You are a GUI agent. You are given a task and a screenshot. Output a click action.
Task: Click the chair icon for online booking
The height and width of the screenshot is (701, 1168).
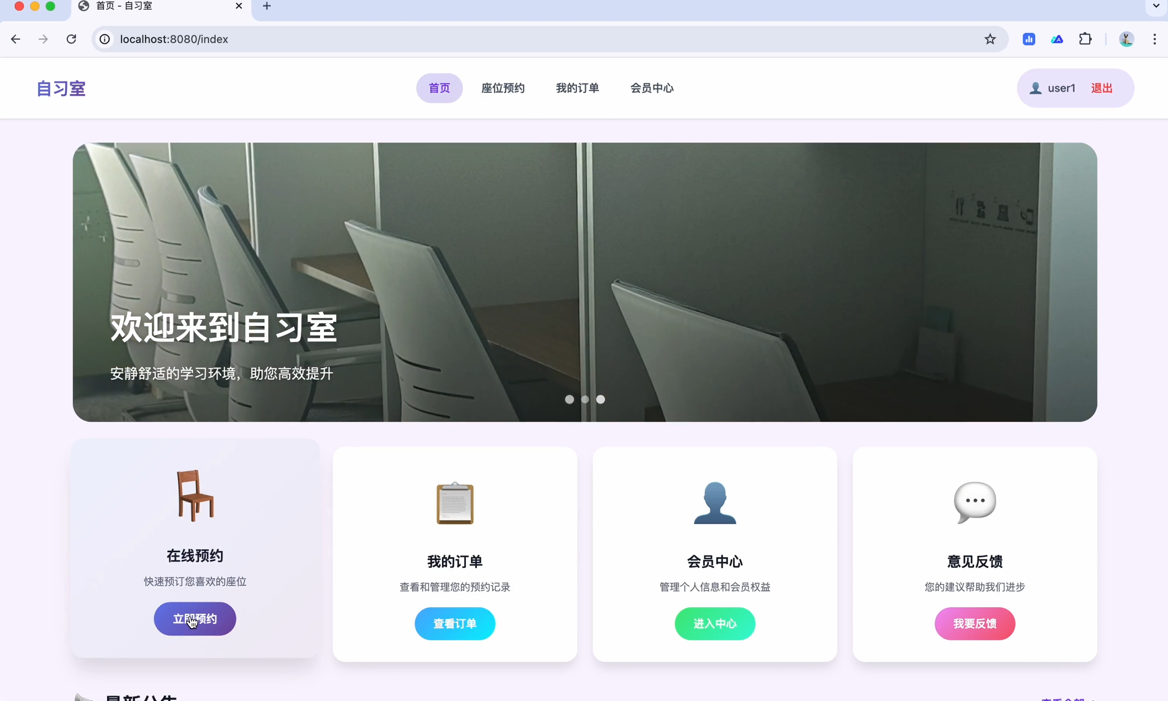point(195,495)
